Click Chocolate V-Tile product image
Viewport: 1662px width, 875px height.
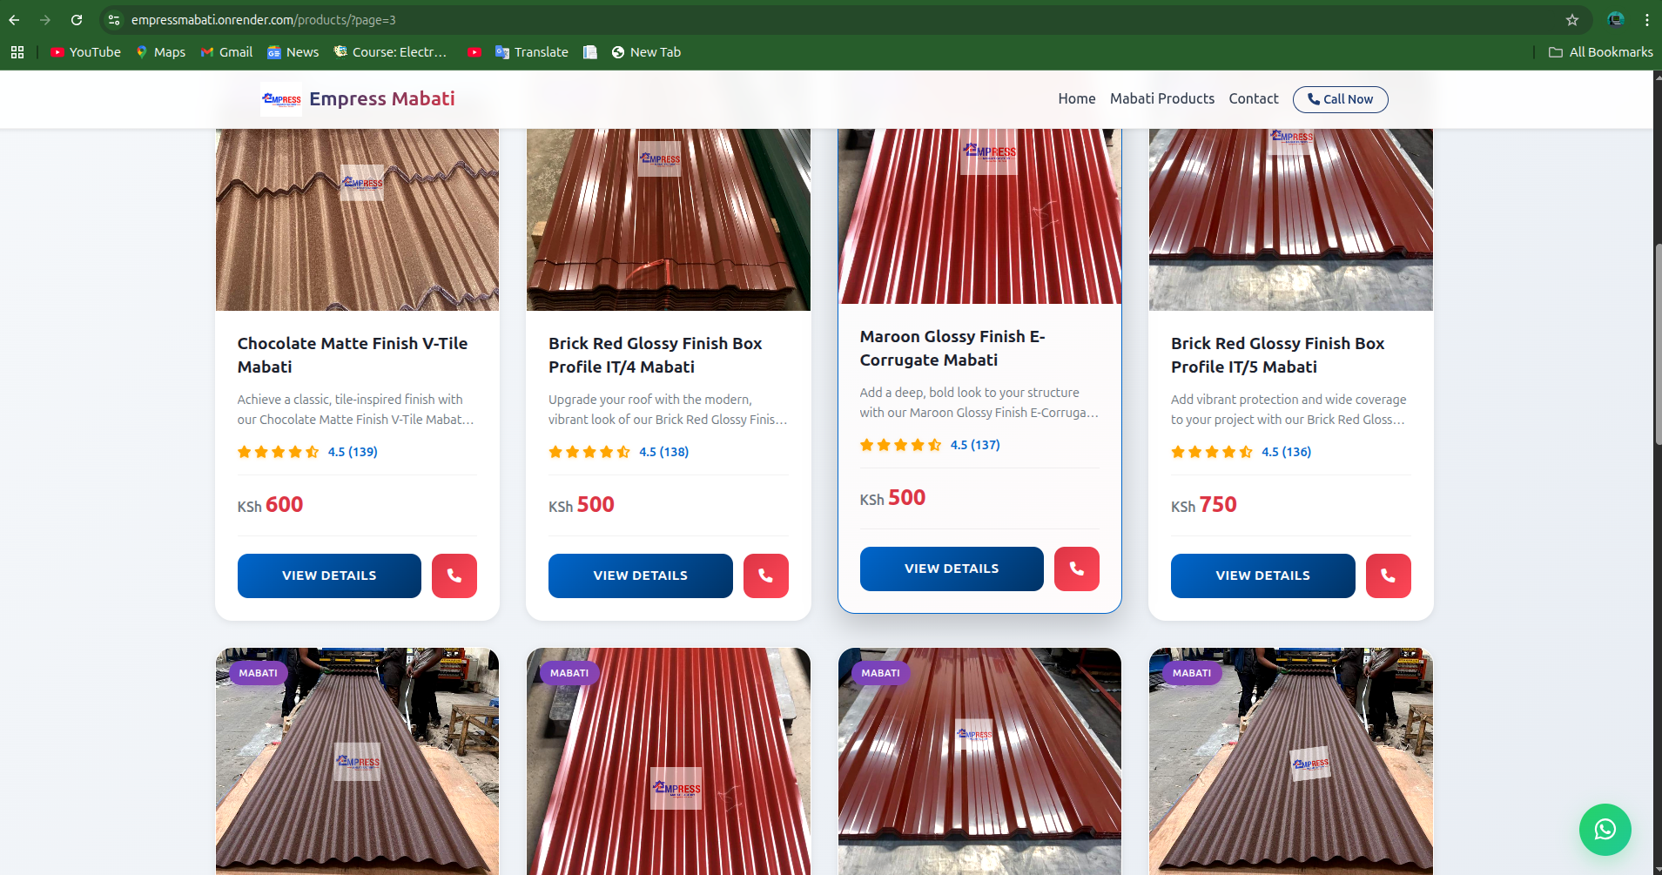(357, 220)
